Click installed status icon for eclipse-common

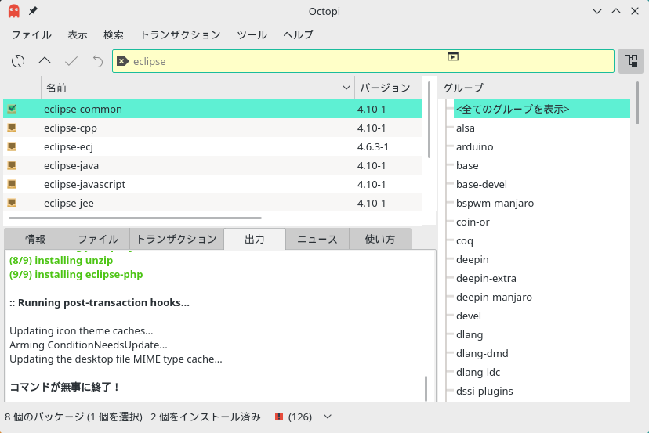(x=12, y=109)
